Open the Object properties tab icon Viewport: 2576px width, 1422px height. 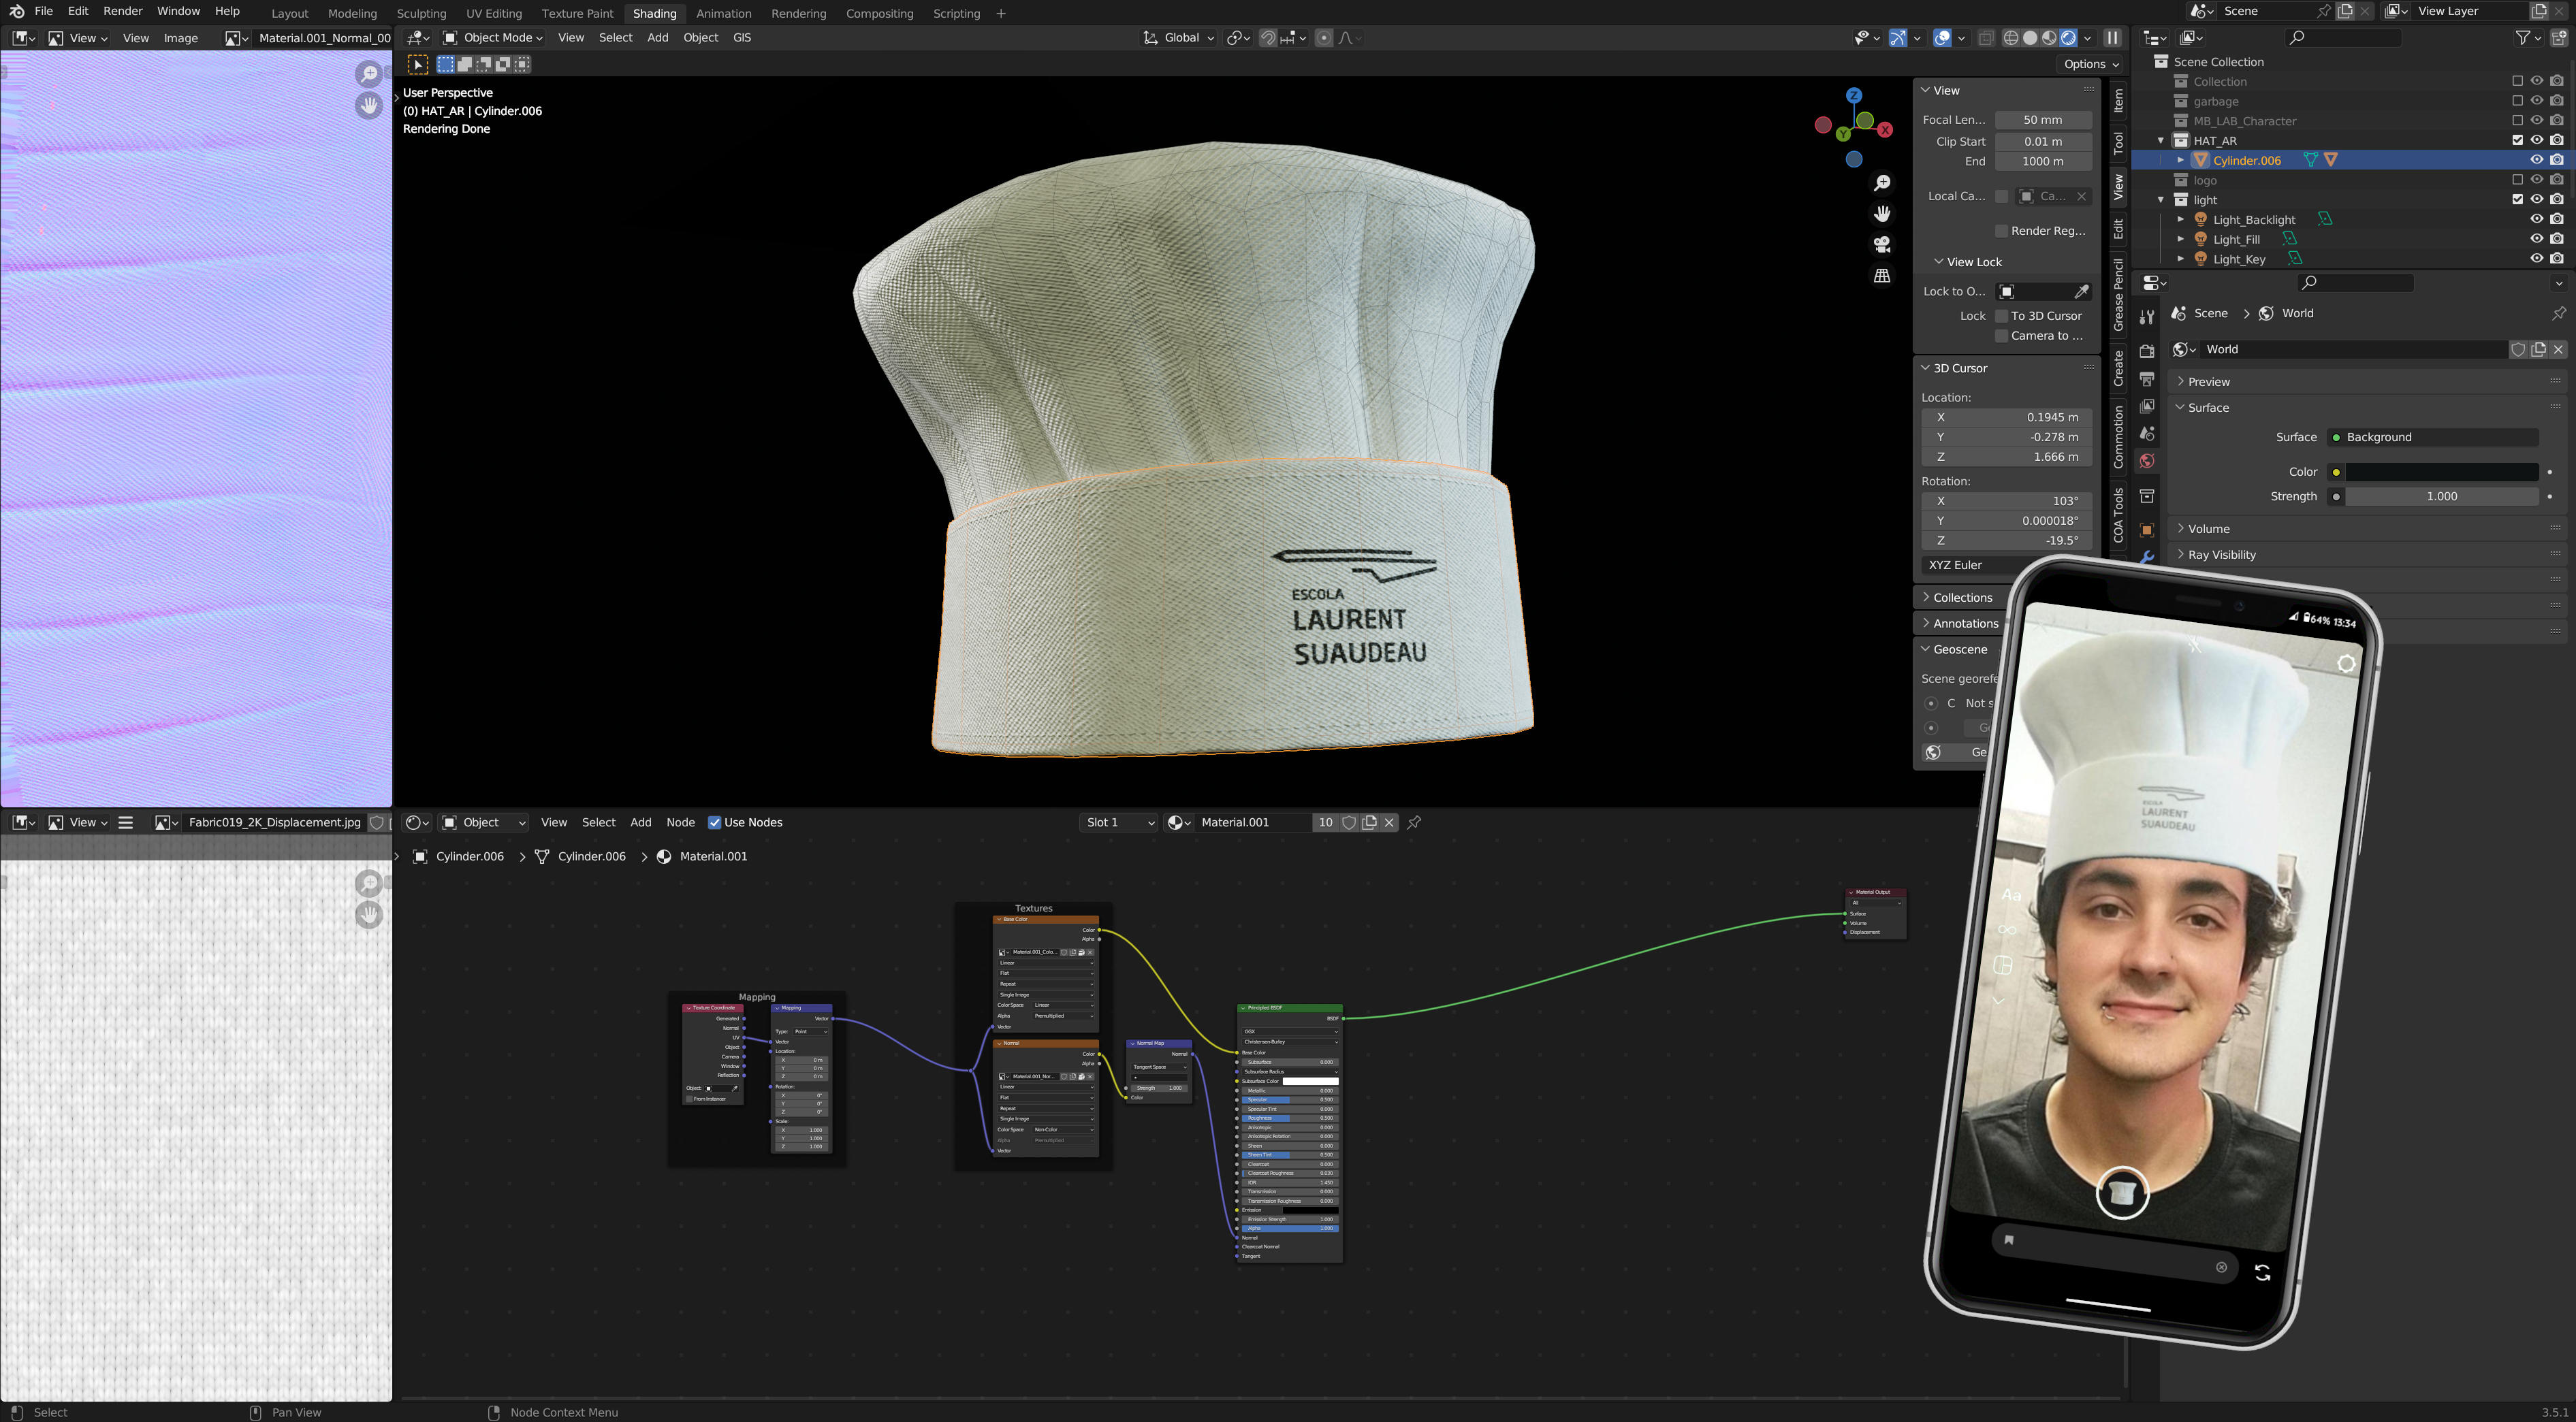click(x=2146, y=530)
